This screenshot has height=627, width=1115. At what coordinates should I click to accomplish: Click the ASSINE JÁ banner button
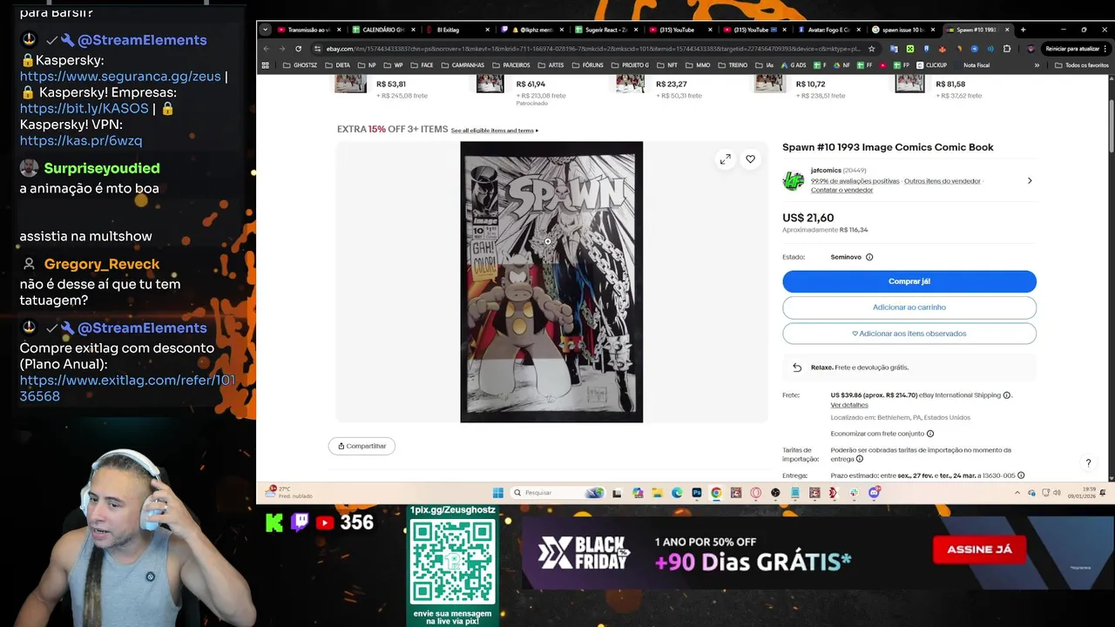coord(979,549)
